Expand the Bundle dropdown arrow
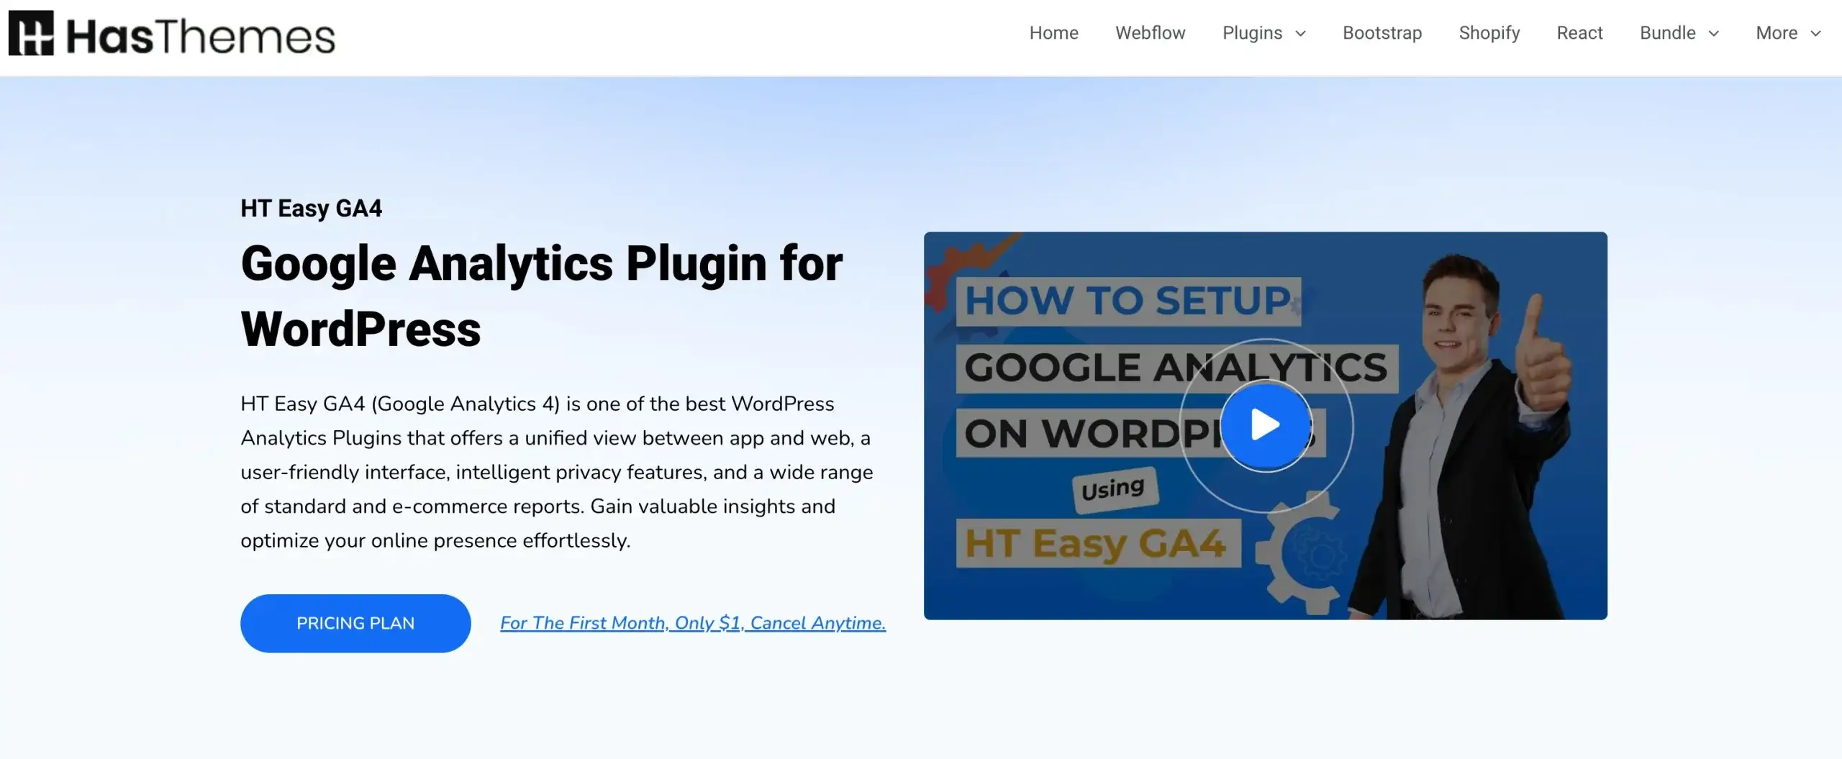 point(1714,34)
